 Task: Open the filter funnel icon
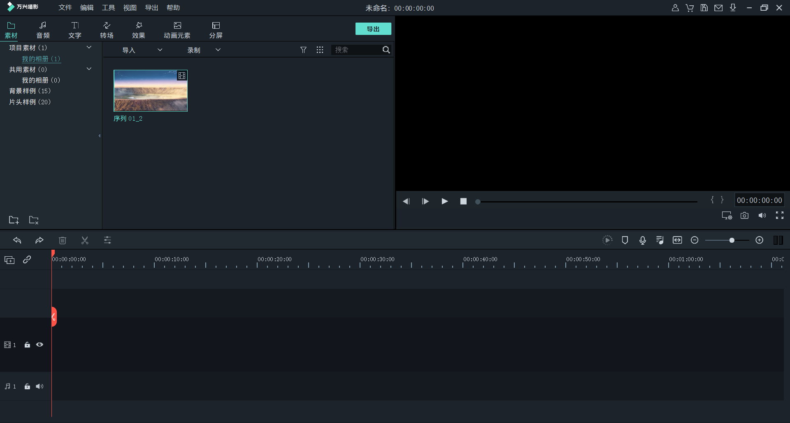point(303,50)
